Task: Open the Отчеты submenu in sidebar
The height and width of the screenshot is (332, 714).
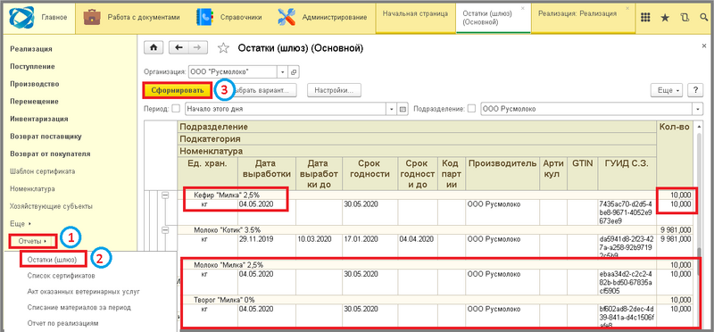Action: [x=32, y=240]
